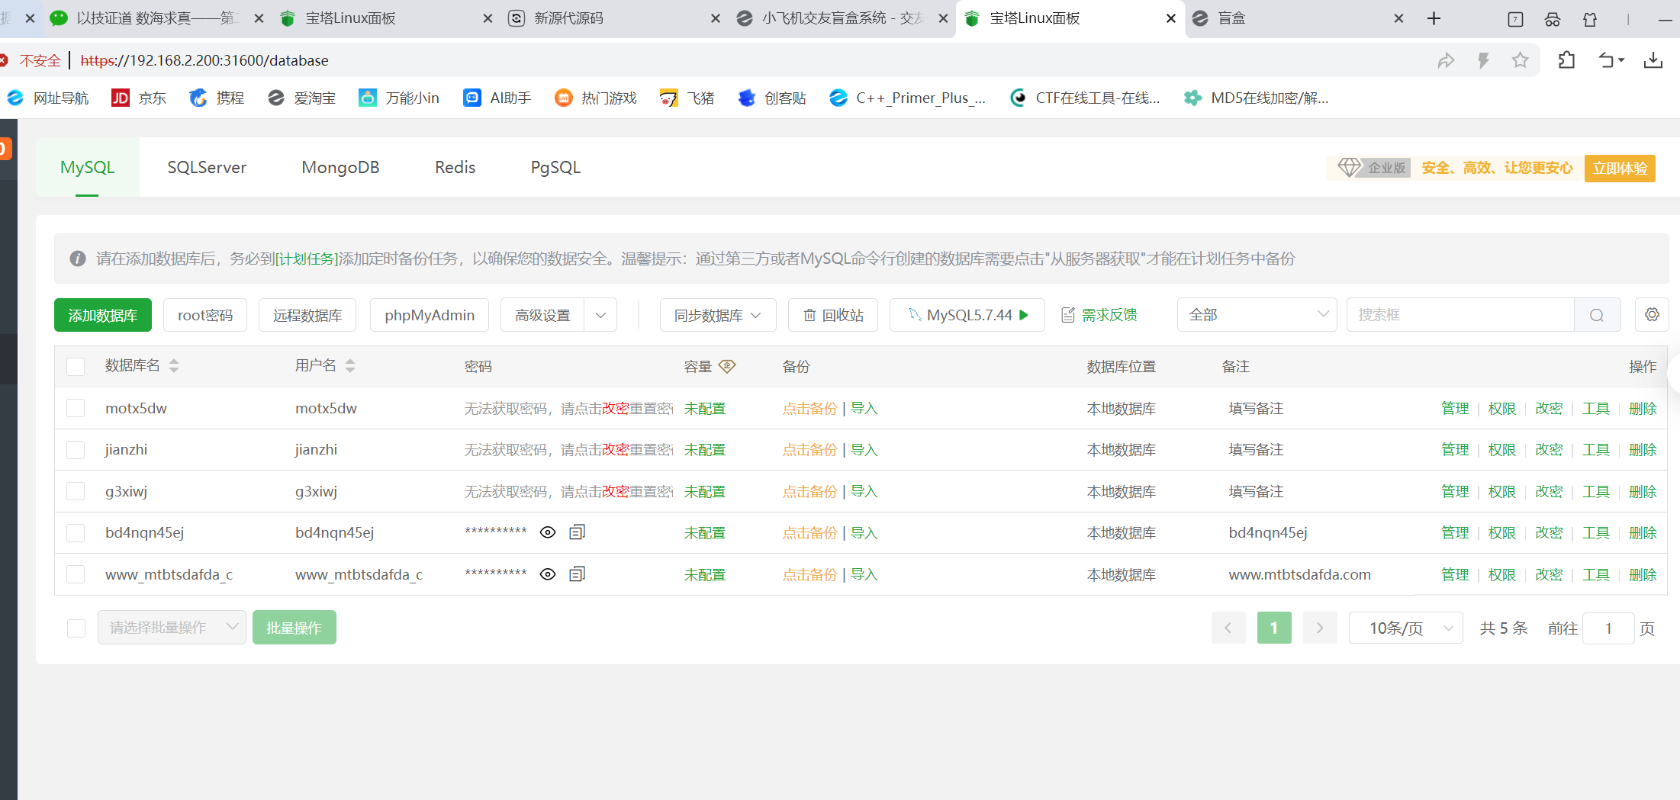Open 管理 link for jianzhi database
Screen dimensions: 1680x800
point(1455,449)
